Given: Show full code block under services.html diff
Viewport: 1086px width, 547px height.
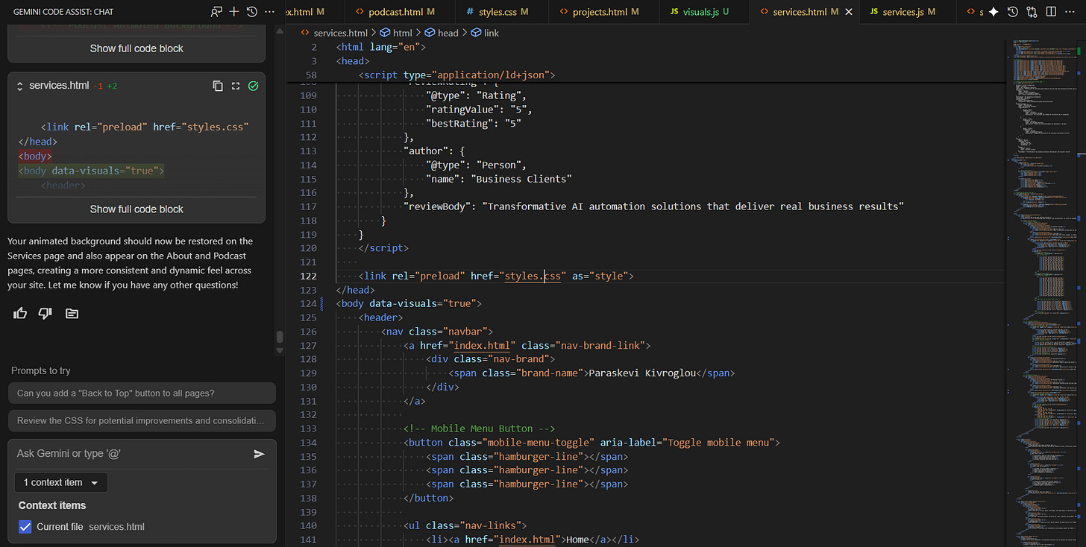Looking at the screenshot, I should coord(136,209).
